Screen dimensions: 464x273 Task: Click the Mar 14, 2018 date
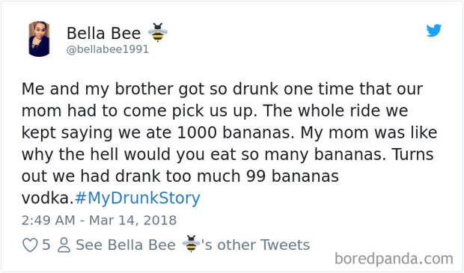[133, 221]
